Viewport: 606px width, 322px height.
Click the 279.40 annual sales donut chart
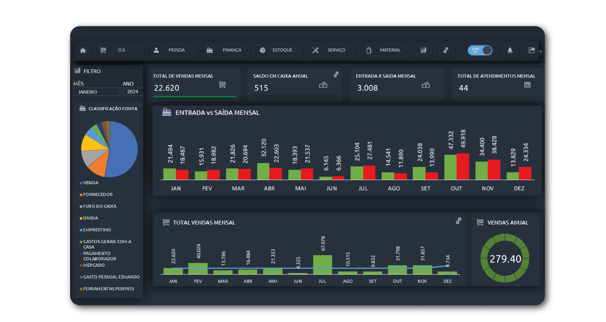click(505, 258)
